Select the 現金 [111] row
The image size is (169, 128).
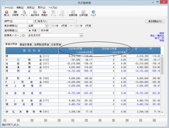[x=83, y=56]
